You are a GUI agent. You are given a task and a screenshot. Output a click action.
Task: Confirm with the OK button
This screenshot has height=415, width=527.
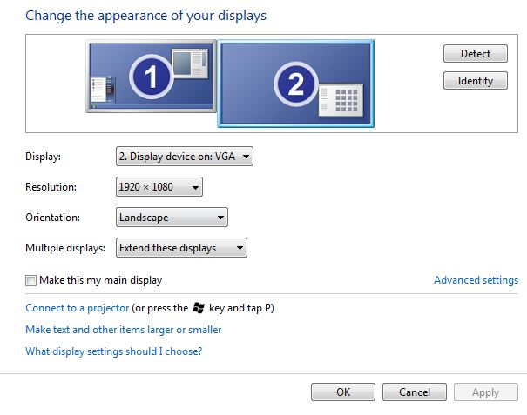(343, 392)
